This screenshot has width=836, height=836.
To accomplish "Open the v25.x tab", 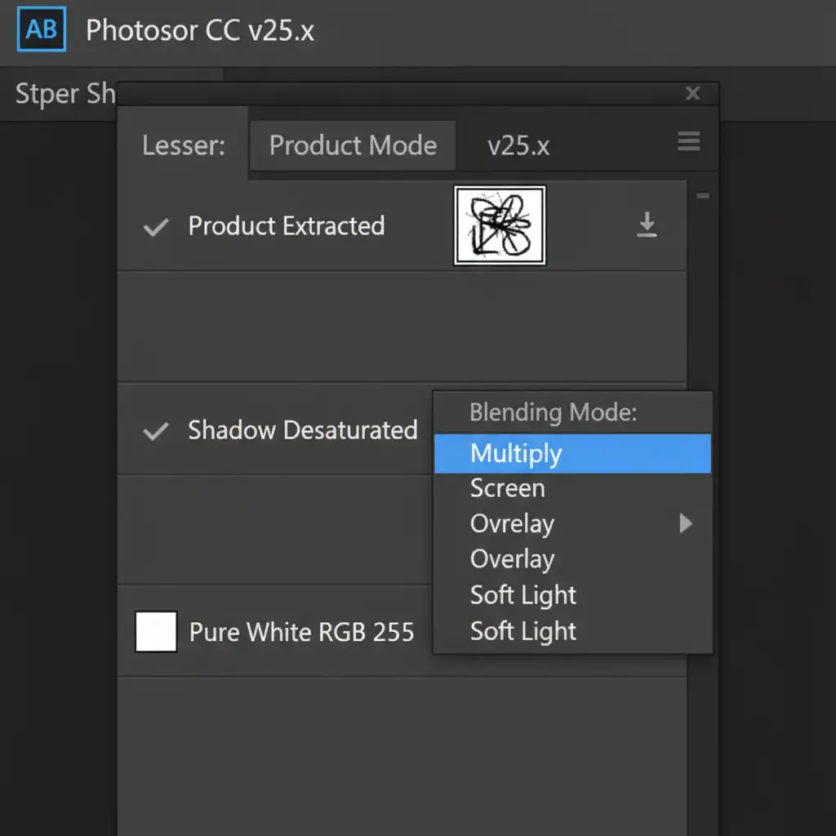I will pos(518,146).
